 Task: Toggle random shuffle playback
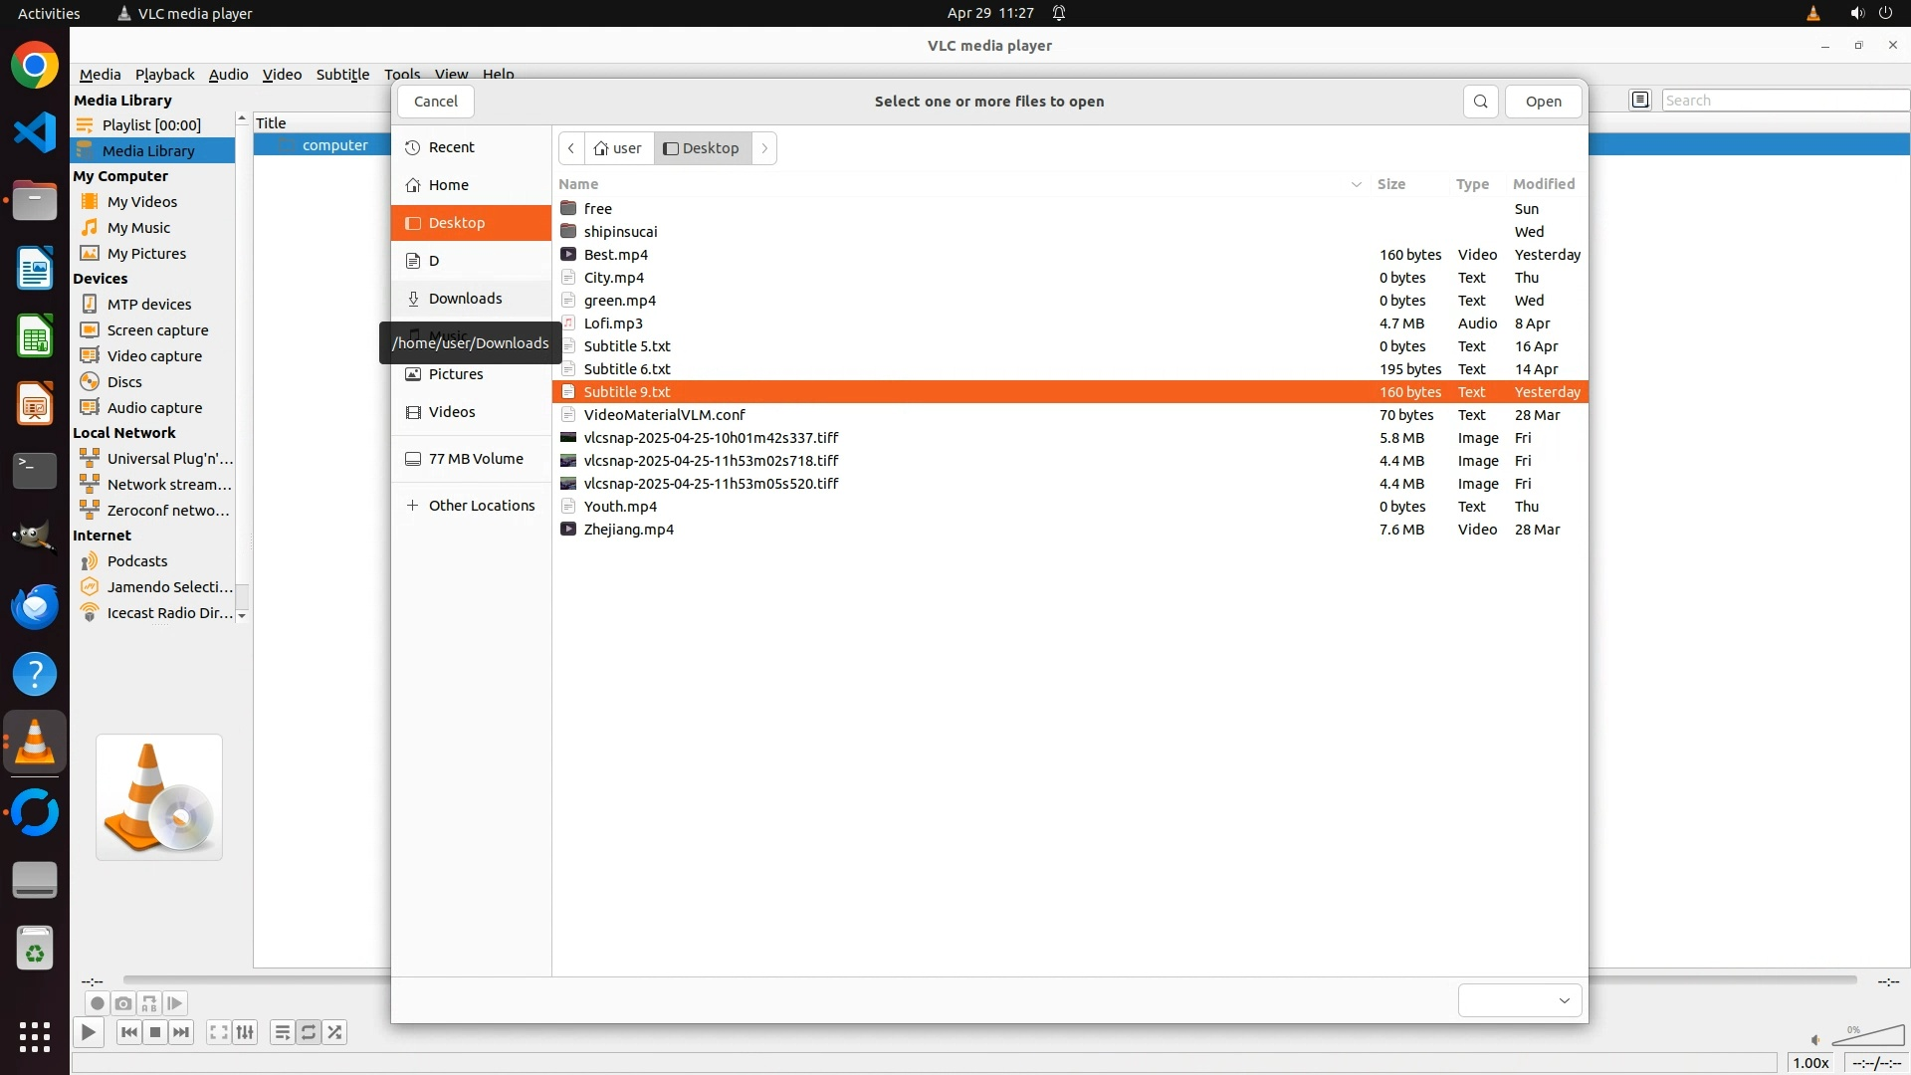[x=335, y=1032]
